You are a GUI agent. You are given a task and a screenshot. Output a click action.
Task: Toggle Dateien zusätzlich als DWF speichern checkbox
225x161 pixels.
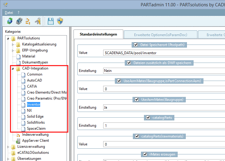(x=129, y=63)
